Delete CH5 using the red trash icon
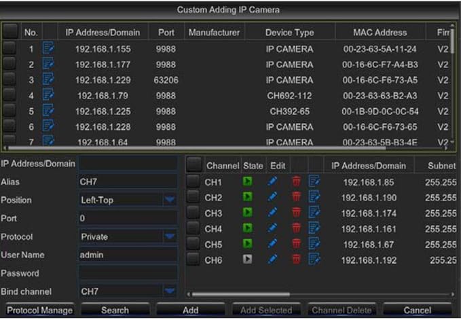 coord(296,243)
